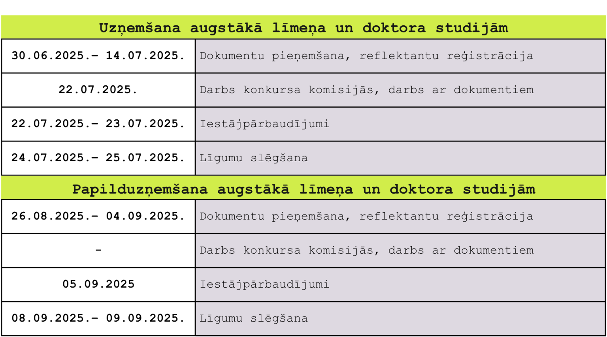Select date cell 26.08.2025.– 04.09.2025.
Screen dimensions: 607x337
[x=98, y=216]
